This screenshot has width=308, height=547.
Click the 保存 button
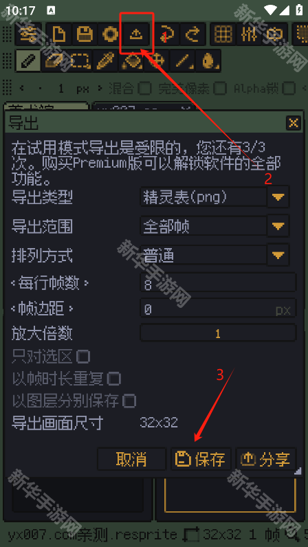(x=201, y=459)
